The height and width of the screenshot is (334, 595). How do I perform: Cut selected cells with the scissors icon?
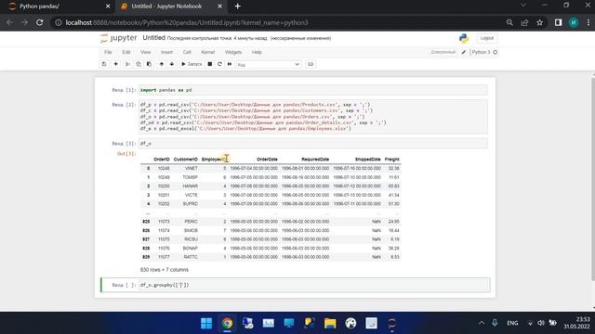click(128, 64)
